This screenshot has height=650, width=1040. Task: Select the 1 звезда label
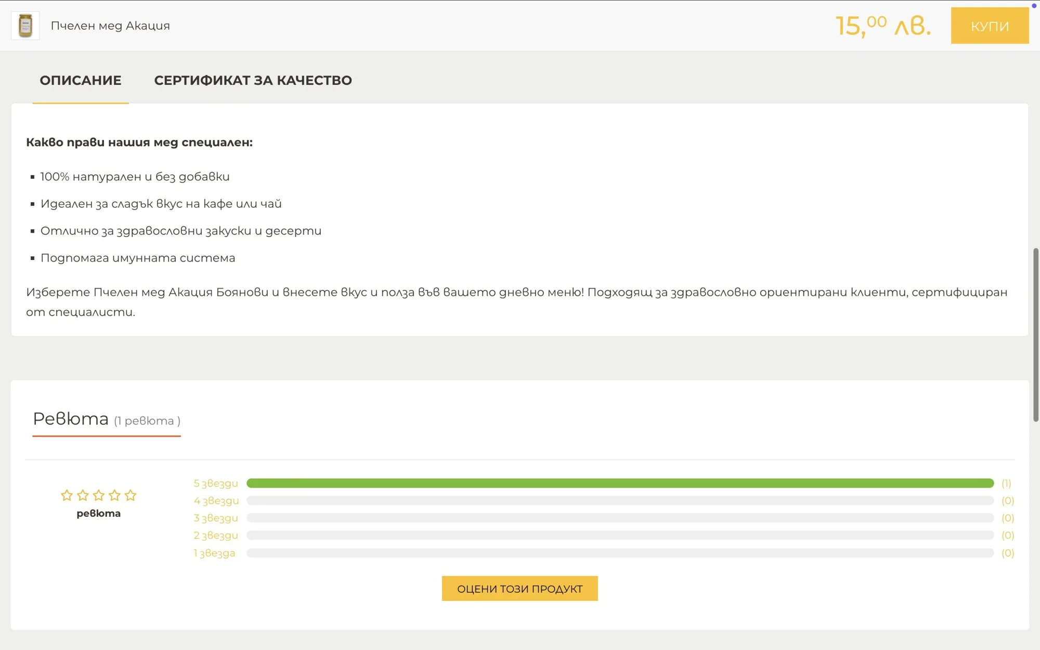tap(214, 553)
